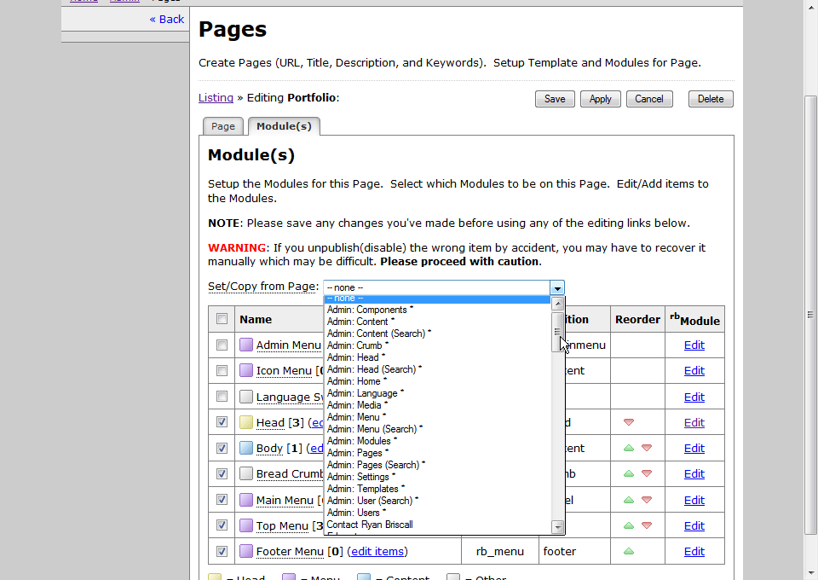Move the Head module down
The image size is (818, 580).
coord(629,422)
